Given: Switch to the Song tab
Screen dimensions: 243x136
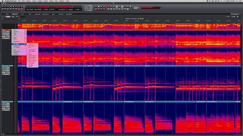Looking at the screenshot, I should click(53, 14).
